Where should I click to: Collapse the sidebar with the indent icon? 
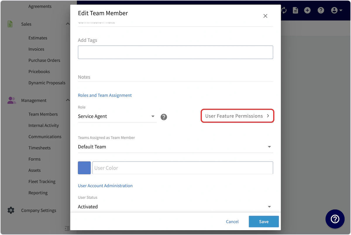[x=67, y=228]
